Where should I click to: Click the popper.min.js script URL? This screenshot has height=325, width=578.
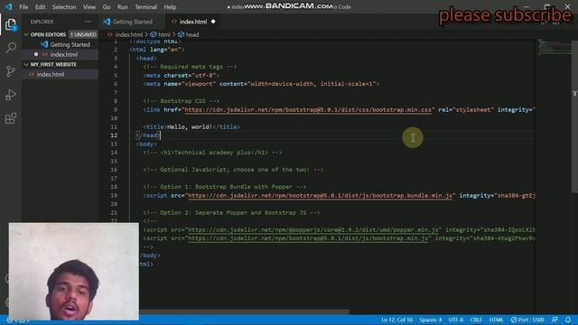coord(313,230)
